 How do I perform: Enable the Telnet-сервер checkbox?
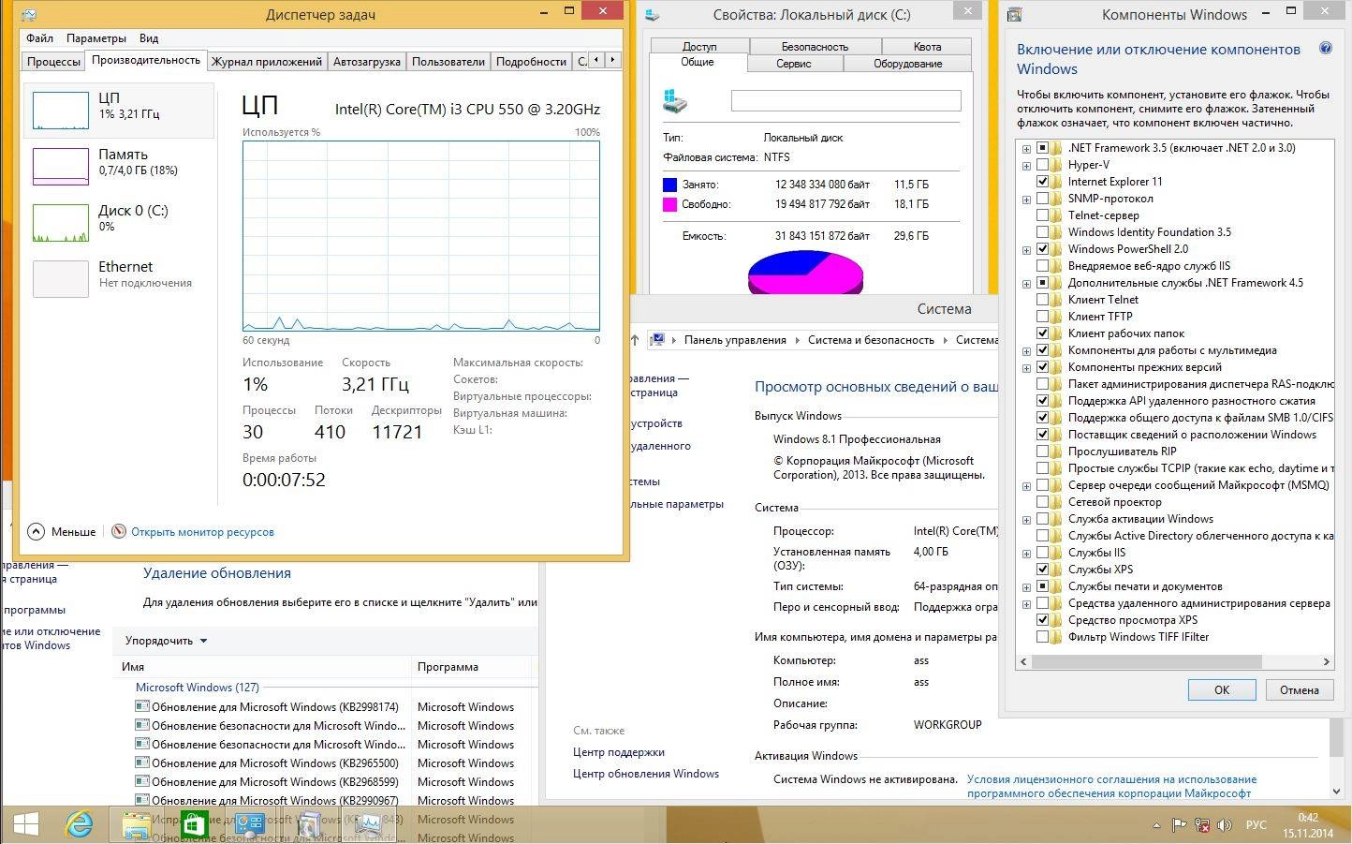(x=1042, y=215)
